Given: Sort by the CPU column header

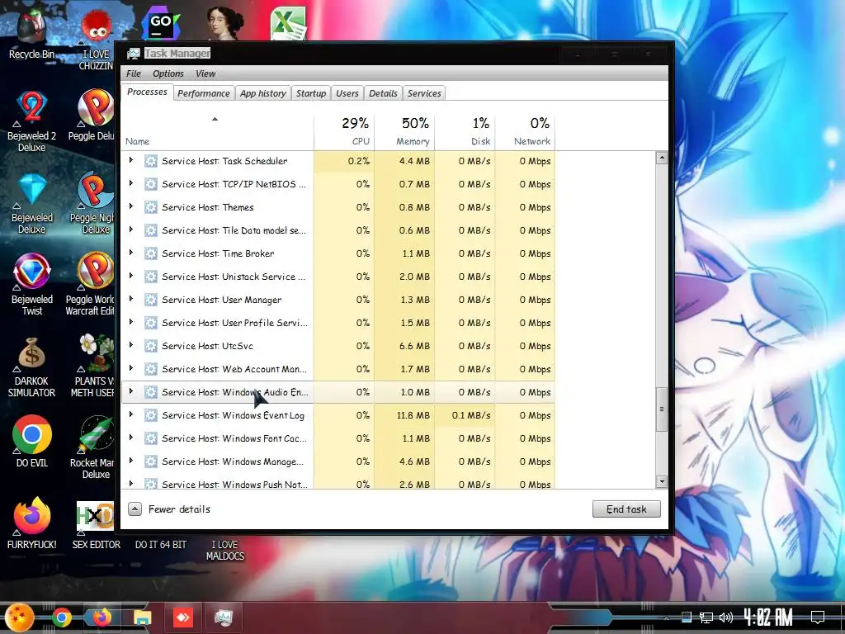Looking at the screenshot, I should click(x=344, y=131).
